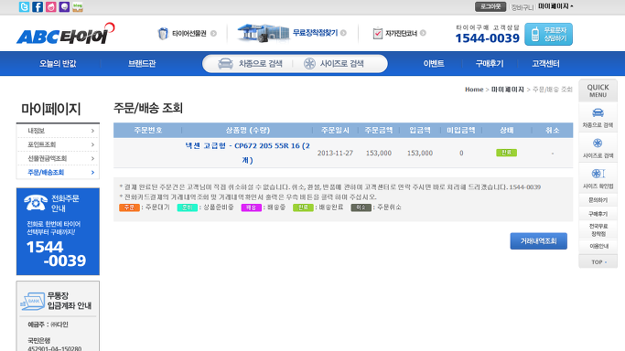
Task: Expand the 마이페이지 top dropdown
Action: pos(555,6)
